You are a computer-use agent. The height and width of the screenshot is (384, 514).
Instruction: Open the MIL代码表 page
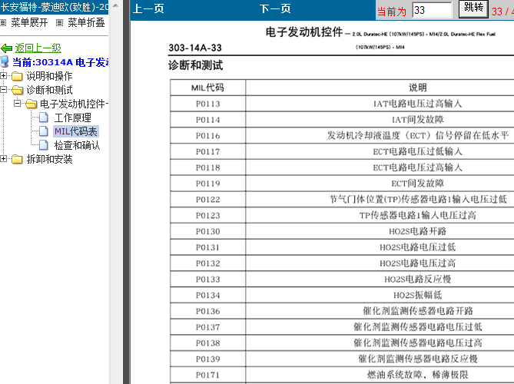coord(76,131)
